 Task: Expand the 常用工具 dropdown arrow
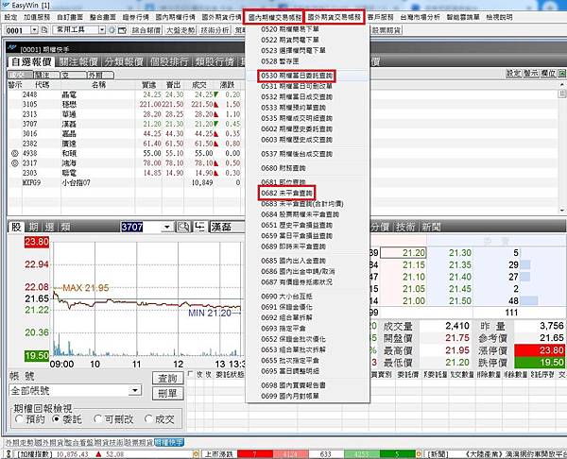point(102,30)
